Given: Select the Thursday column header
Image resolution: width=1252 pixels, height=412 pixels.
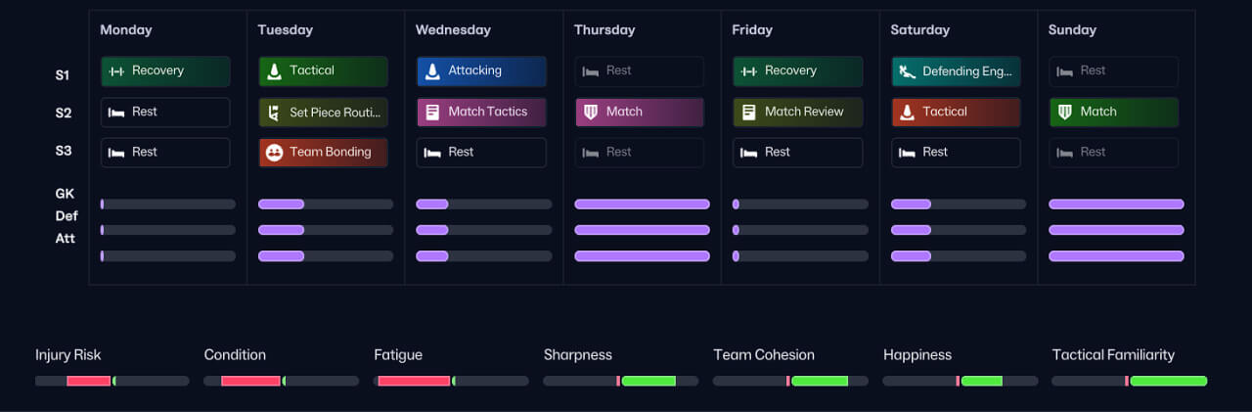Looking at the screenshot, I should tap(604, 30).
